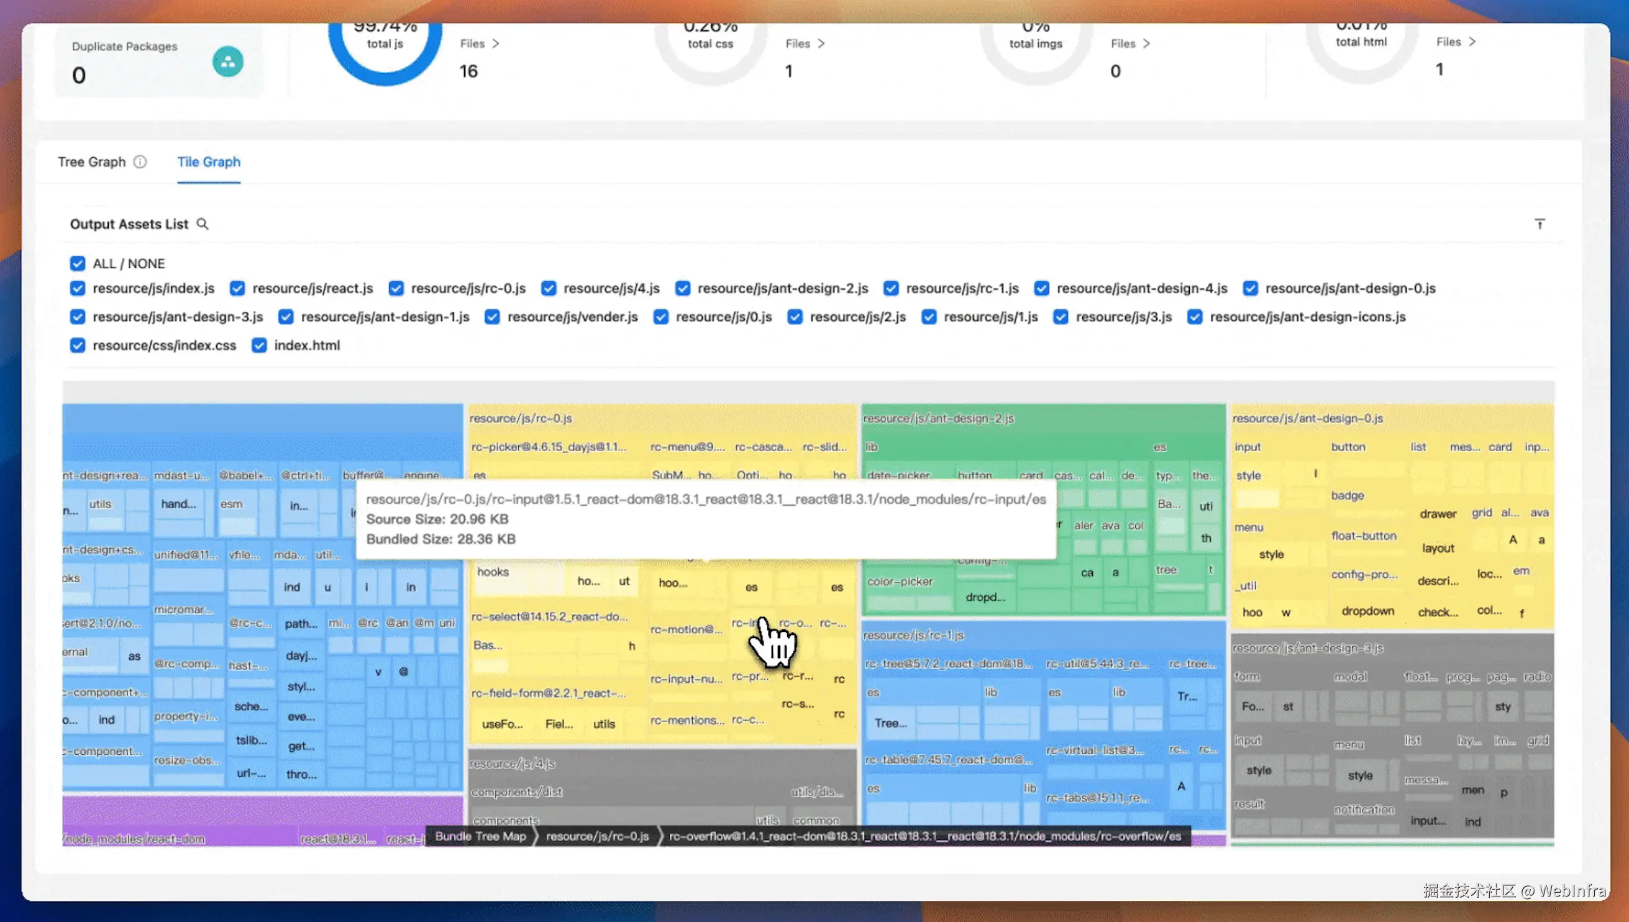Toggle resource/js/ant-design-2.js checkbox
The height and width of the screenshot is (922, 1629).
pos(683,288)
